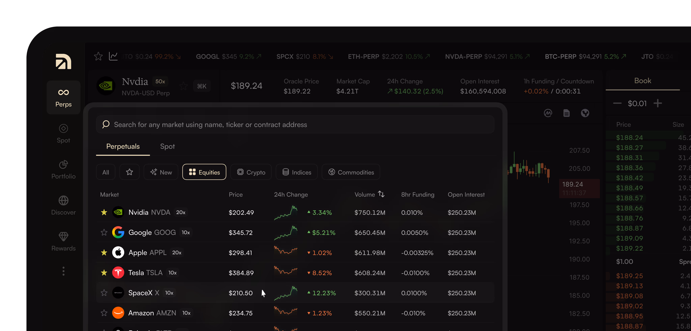Viewport: 691px width, 331px height.
Task: Click Apple's funding rate -0.00325%
Action: point(417,253)
